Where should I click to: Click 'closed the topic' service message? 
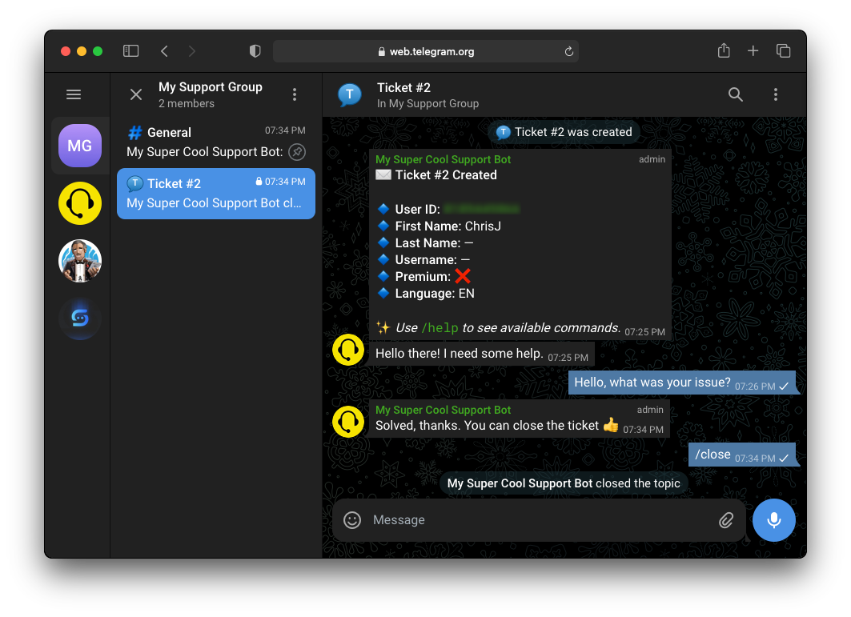click(x=564, y=483)
